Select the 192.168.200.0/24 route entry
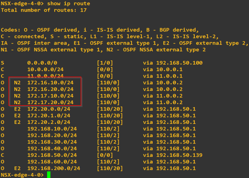 (x=54, y=168)
